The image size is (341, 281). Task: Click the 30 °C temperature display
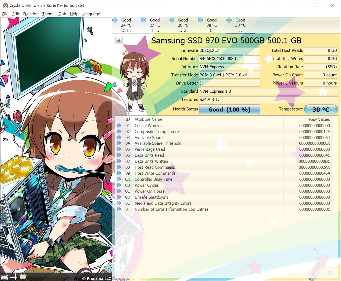pos(321,109)
